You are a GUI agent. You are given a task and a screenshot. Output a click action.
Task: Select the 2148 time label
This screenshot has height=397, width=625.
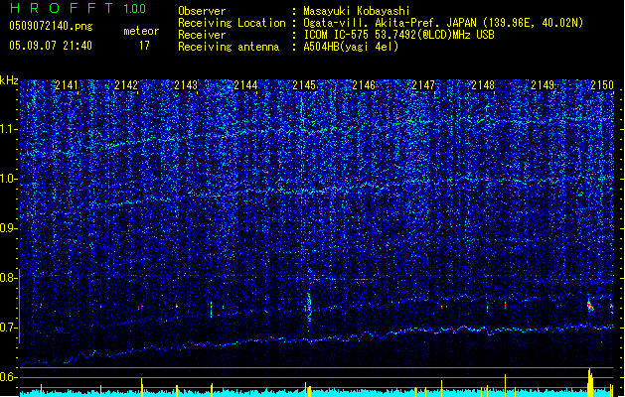click(483, 86)
